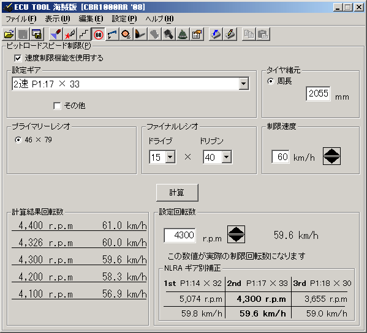Click the 4,200 r.p.m result row
This screenshot has width=367, height=333.
[79, 277]
